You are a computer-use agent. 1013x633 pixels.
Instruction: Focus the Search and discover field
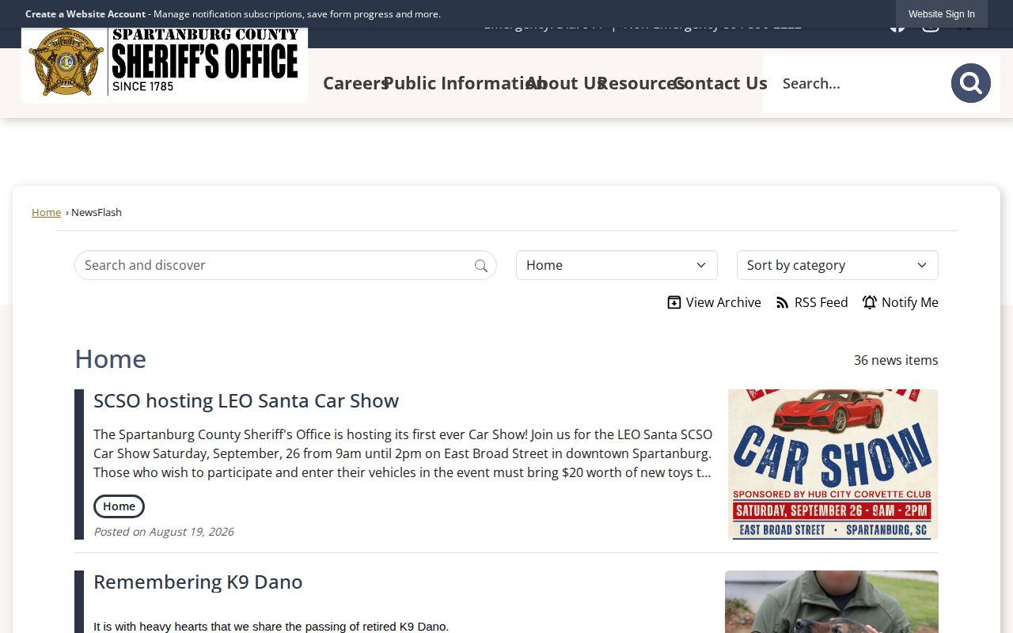tap(285, 265)
